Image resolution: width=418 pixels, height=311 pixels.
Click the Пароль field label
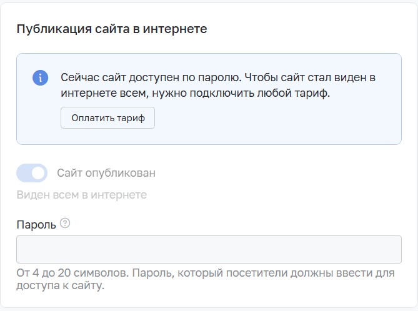tap(36, 225)
